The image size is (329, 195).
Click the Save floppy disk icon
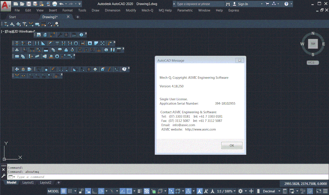[x=29, y=4]
